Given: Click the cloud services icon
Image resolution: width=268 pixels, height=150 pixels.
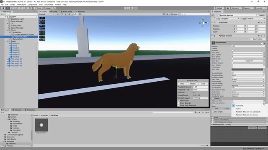Looking at the screenshot, I should [x=228, y=8].
